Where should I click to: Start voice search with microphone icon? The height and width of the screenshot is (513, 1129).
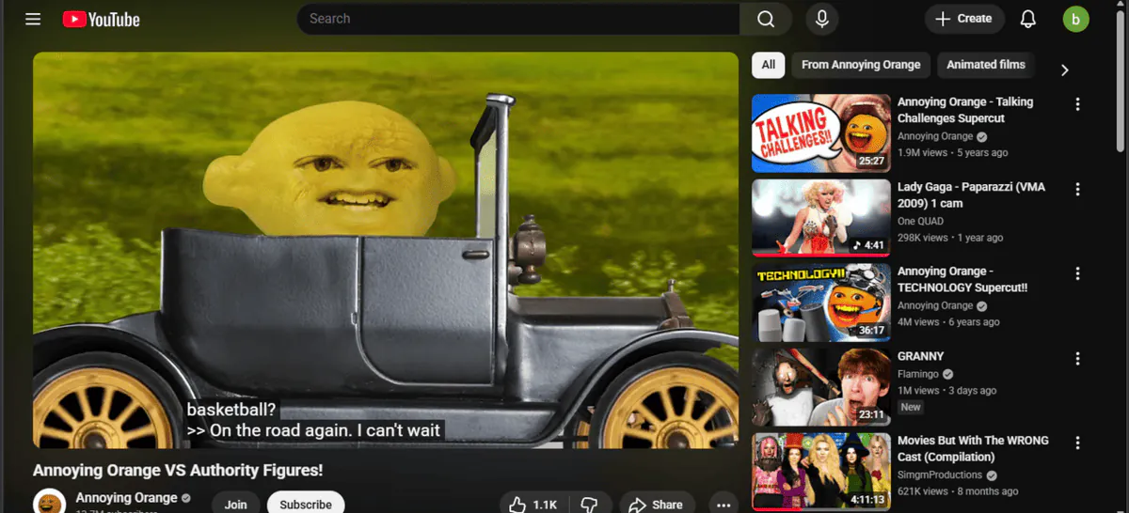pyautogui.click(x=821, y=19)
